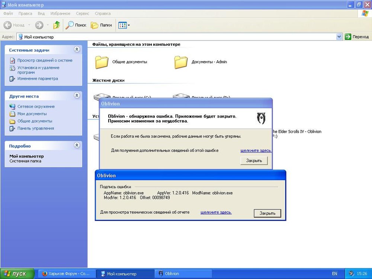Open Forward button history dropdown arrow
The image size is (372, 279).
pyautogui.click(x=48, y=25)
